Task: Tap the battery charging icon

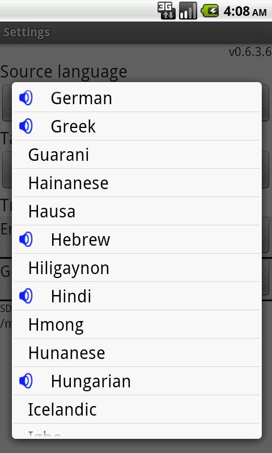Action: [x=210, y=11]
